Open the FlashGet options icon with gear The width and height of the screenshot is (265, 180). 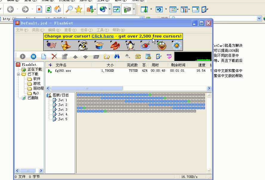[x=148, y=57]
